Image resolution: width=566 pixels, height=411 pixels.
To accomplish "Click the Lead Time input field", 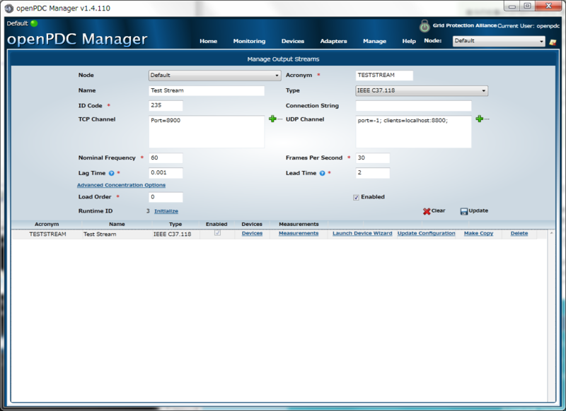I will click(x=373, y=173).
